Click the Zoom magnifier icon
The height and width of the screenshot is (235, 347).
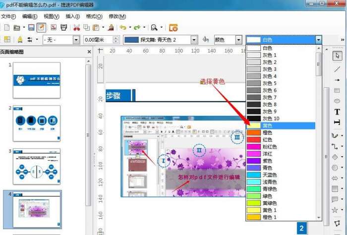154,27
